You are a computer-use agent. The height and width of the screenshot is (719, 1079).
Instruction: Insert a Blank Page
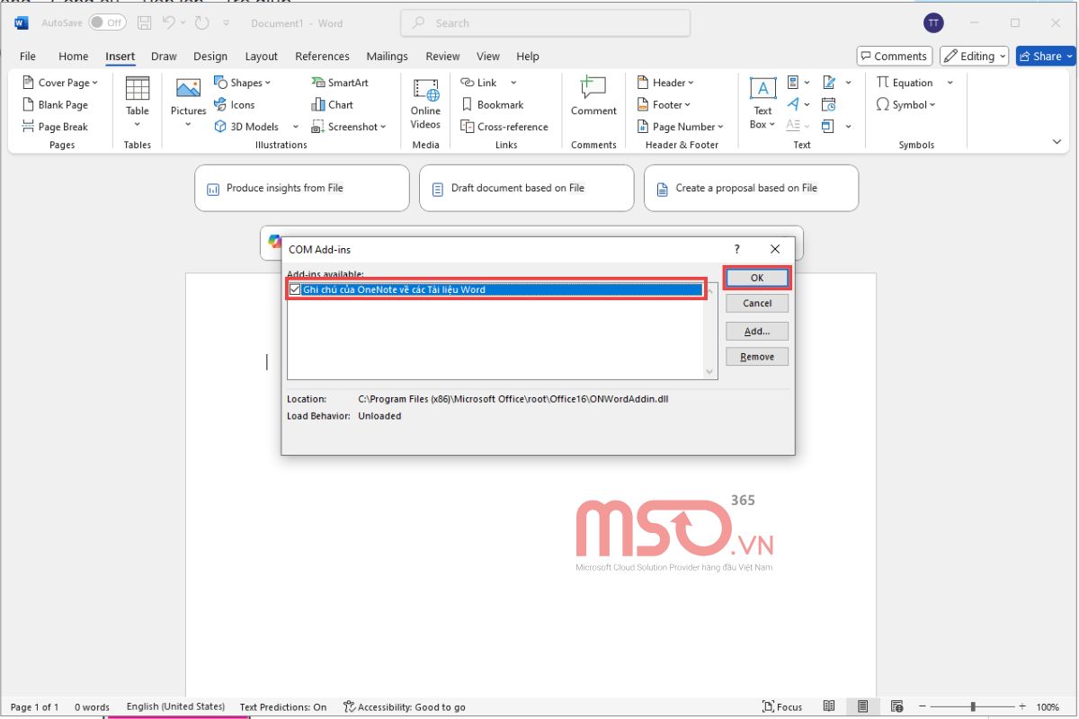[x=55, y=104]
